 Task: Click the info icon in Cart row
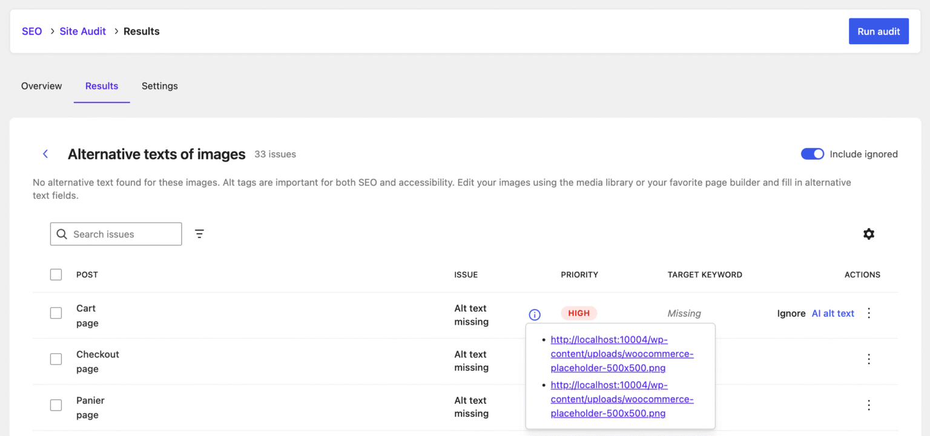(x=535, y=314)
